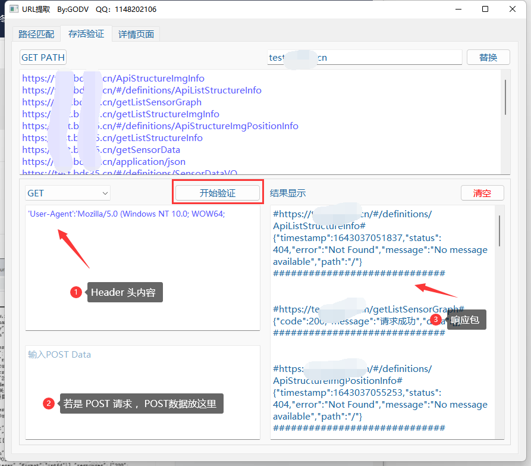This screenshot has height=466, width=531.
Task: Focus the 输入POST Data text area
Action: coord(143,392)
